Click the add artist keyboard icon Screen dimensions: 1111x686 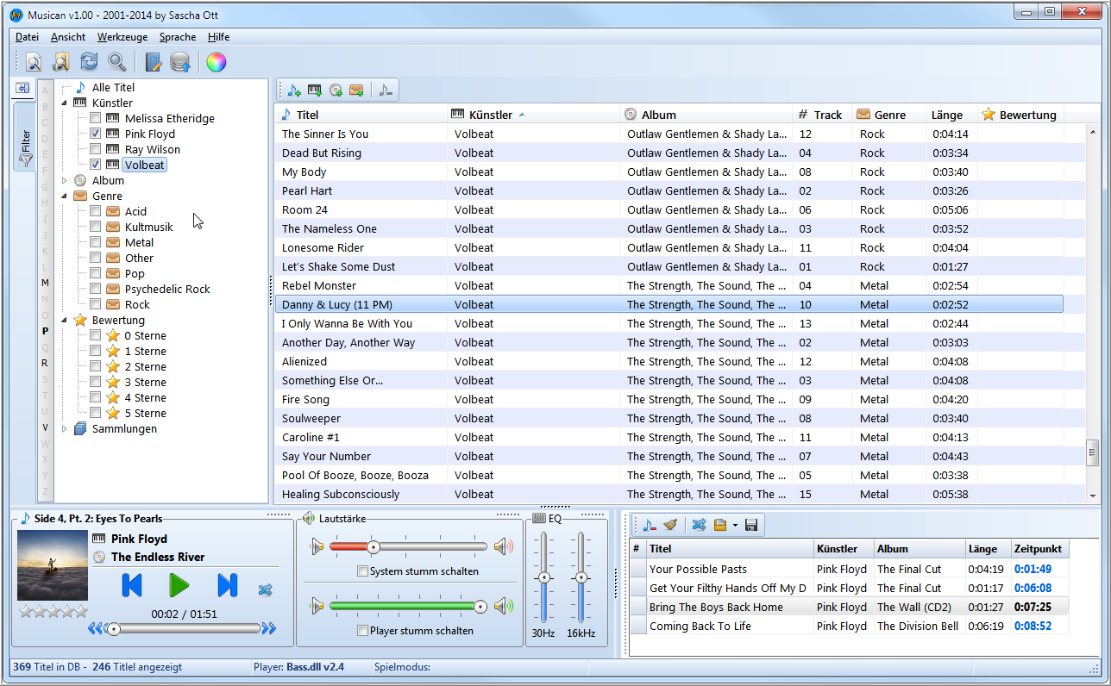(315, 90)
